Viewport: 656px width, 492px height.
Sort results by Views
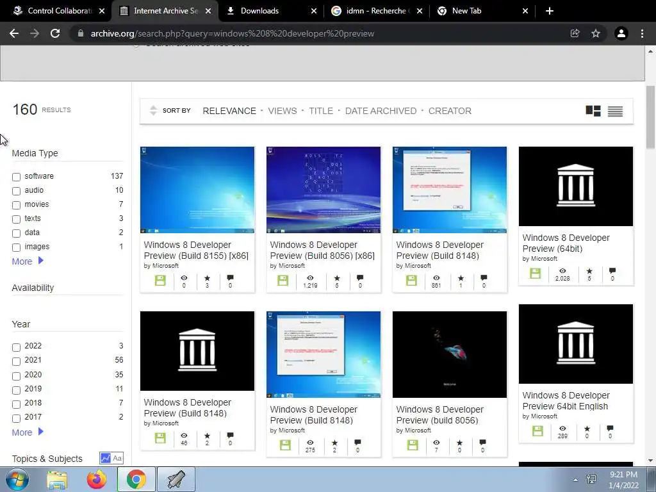click(283, 111)
